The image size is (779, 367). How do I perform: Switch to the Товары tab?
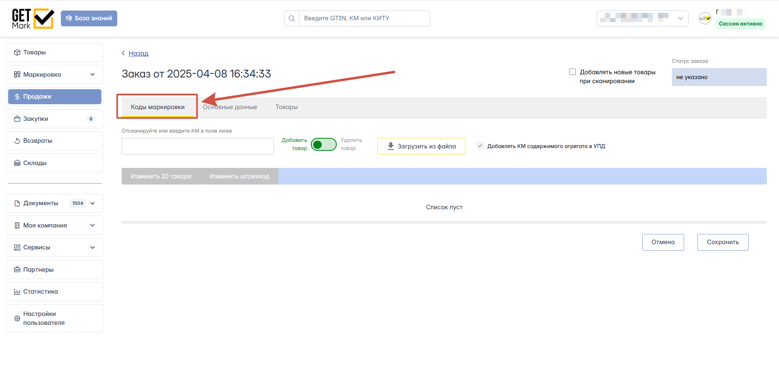pos(287,107)
